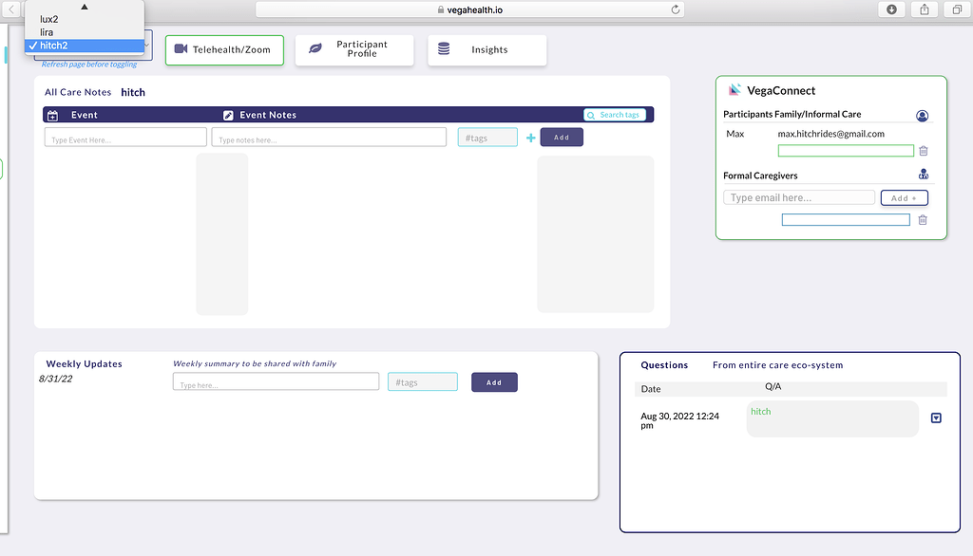973x556 pixels.
Task: Open Participant Profile via the leaf icon
Action: pyautogui.click(x=317, y=49)
